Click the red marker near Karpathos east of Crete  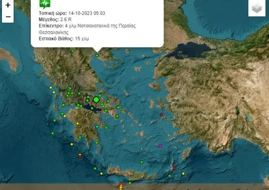175,168
